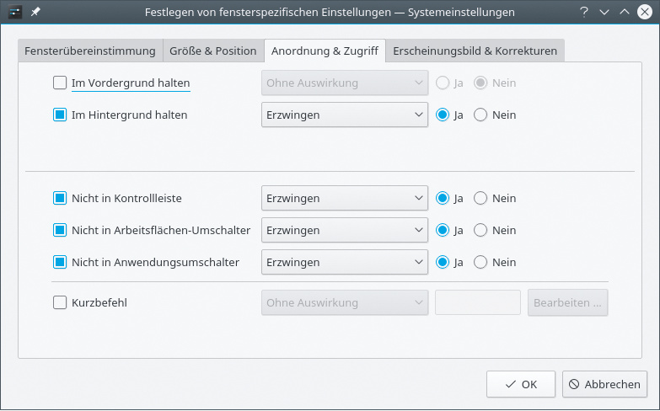Uncheck 'Im Hintergrund halten' checkbox
The height and width of the screenshot is (411, 660).
[60, 115]
